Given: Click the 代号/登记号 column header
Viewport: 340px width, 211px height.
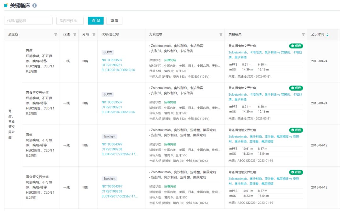Looking at the screenshot, I should point(110,34).
